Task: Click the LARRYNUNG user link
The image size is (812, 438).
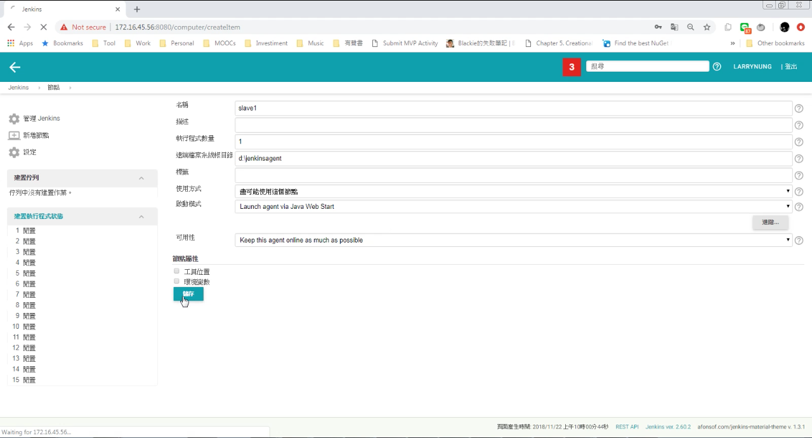Action: pos(752,67)
